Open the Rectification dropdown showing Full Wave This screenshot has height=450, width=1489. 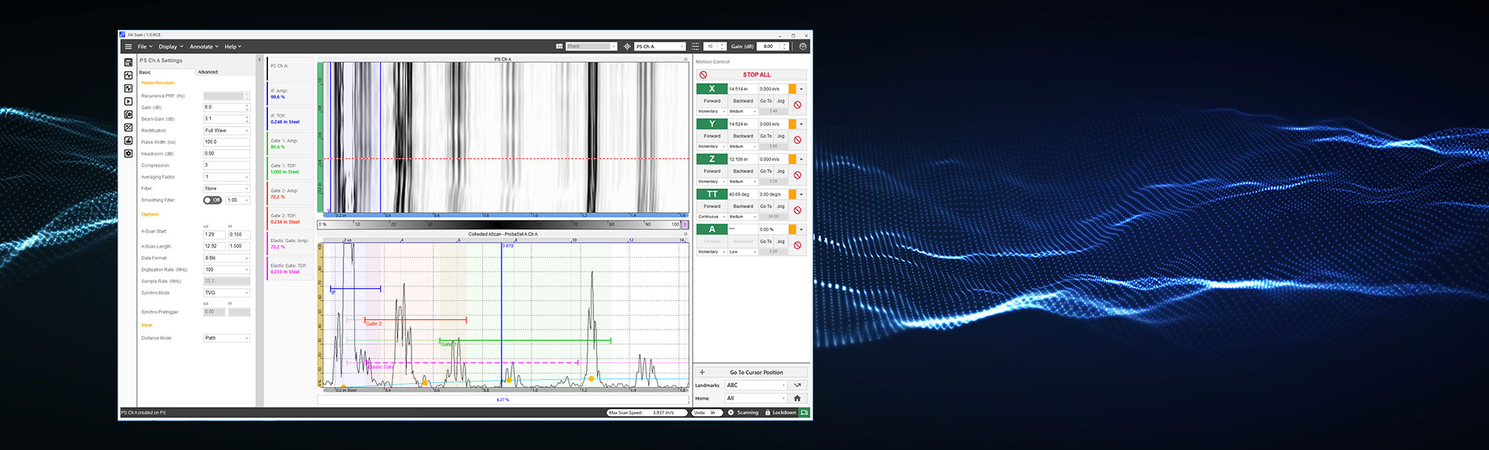(226, 131)
